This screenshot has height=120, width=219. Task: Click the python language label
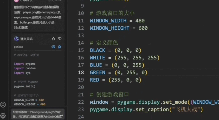[18, 47]
